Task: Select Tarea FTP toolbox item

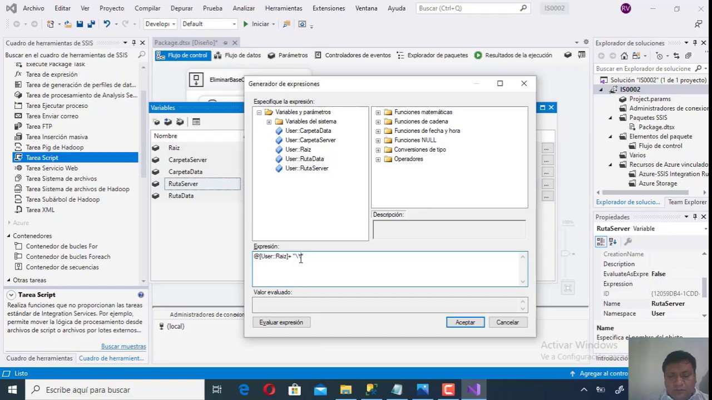Action: 38,126
